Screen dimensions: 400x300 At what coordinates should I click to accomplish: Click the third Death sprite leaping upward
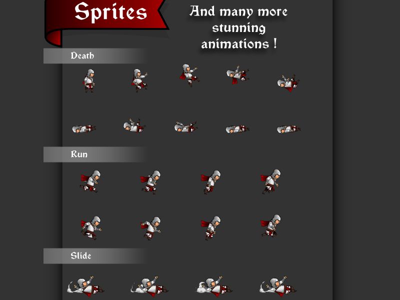pyautogui.click(x=189, y=75)
